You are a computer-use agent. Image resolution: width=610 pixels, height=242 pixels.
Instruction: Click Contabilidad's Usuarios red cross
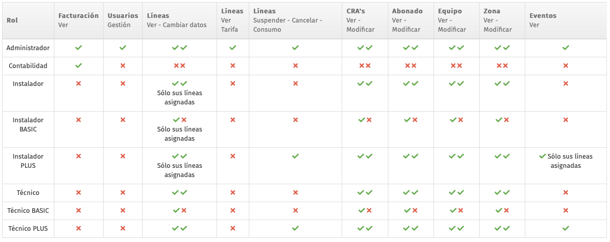coord(123,66)
